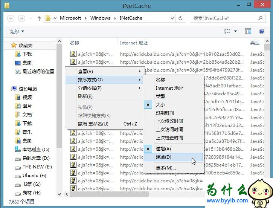Open 查看(V) submenu
Image resolution: width=273 pixels, height=208 pixels.
point(104,72)
